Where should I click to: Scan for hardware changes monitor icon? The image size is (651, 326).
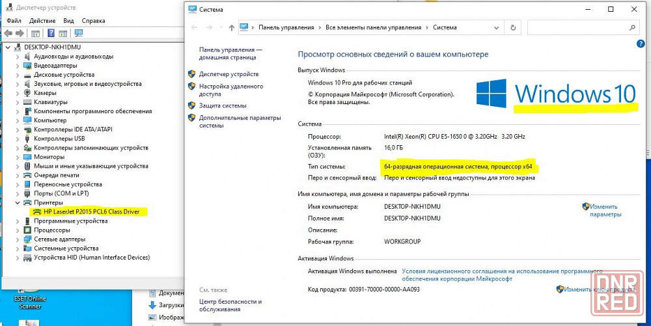point(79,33)
